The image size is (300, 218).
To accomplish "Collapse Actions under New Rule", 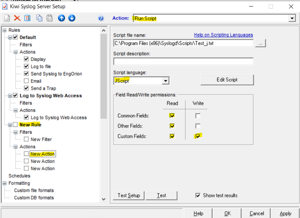I will (x=16, y=147).
